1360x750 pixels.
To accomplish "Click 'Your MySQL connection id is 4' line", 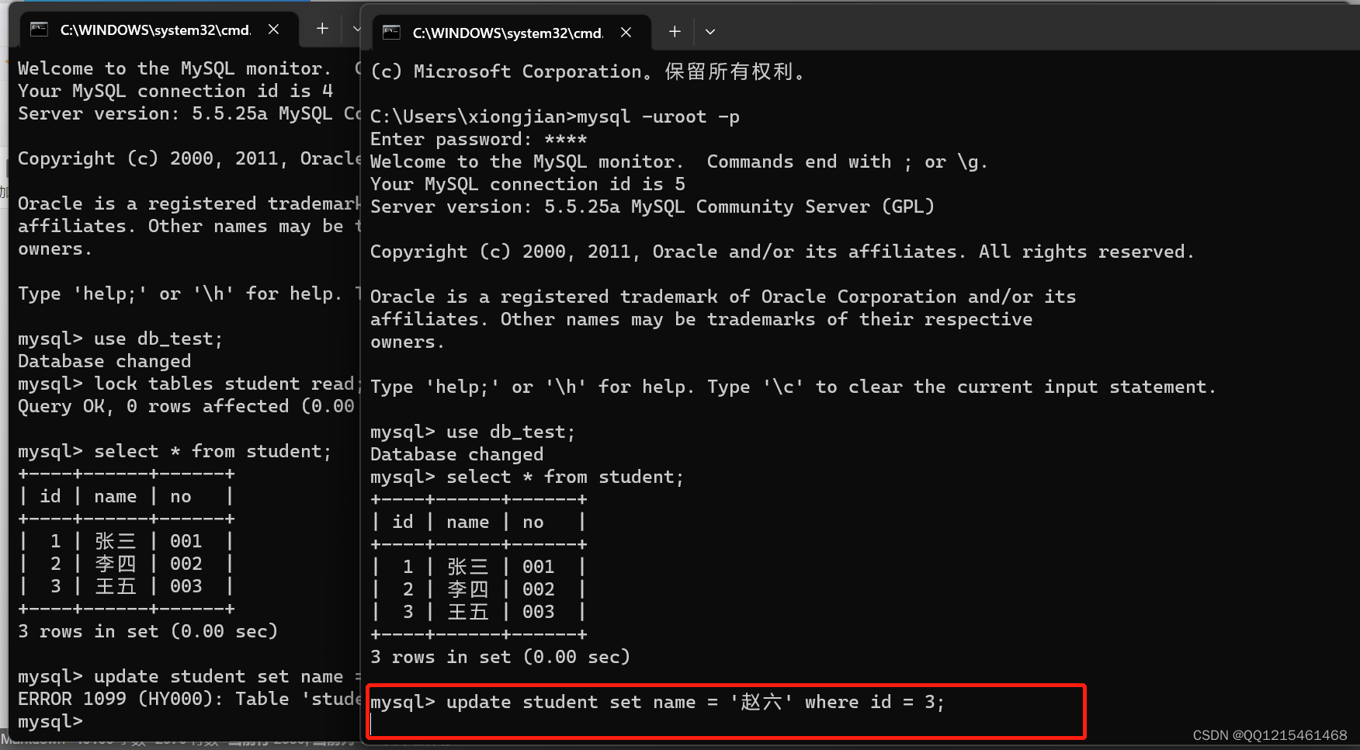I will click(175, 92).
